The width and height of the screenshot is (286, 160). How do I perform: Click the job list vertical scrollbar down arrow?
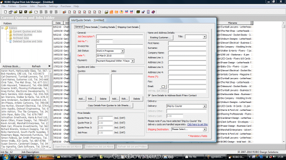tap(283, 142)
